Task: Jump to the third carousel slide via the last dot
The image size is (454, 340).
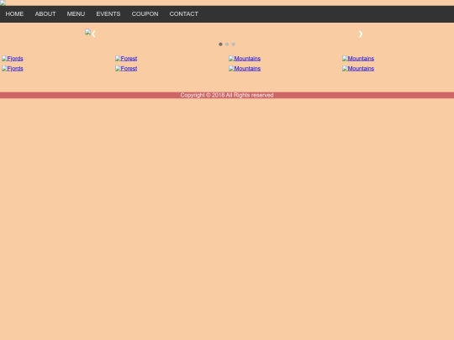Action: click(234, 44)
